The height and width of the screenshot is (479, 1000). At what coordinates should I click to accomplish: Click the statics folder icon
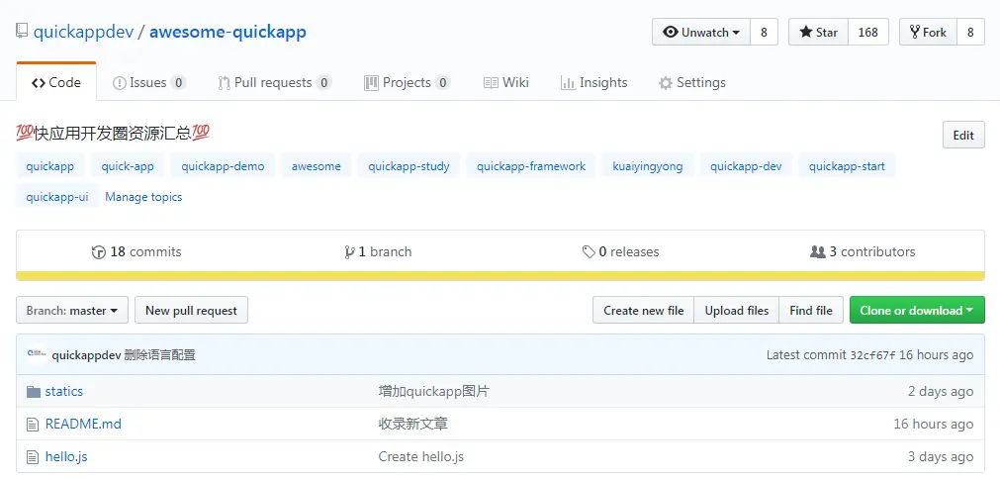(x=34, y=392)
